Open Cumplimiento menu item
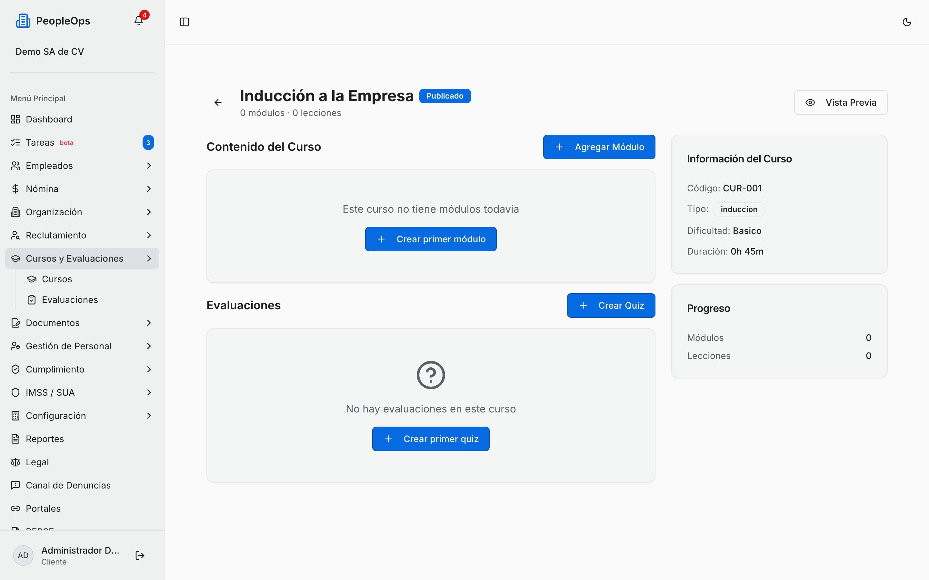 point(82,369)
